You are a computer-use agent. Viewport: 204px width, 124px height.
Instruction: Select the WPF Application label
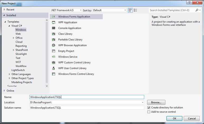[68, 22]
